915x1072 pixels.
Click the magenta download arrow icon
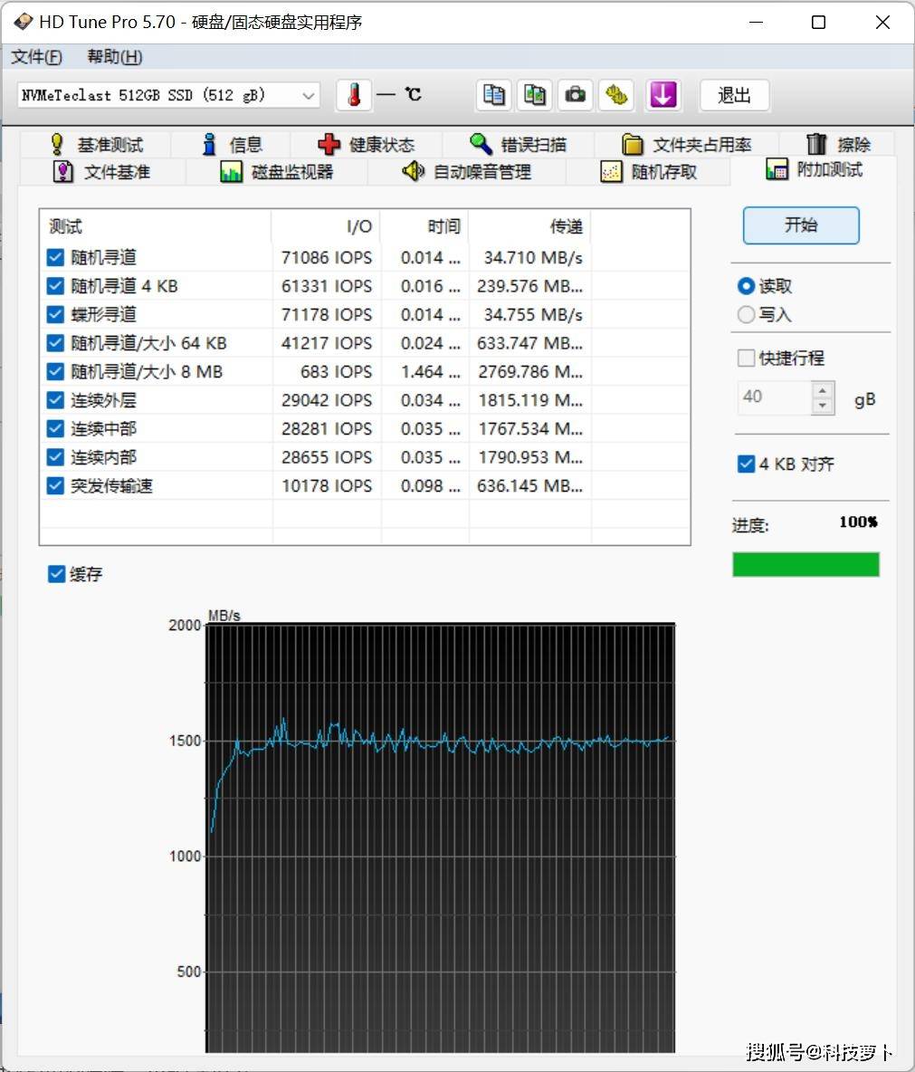(662, 95)
